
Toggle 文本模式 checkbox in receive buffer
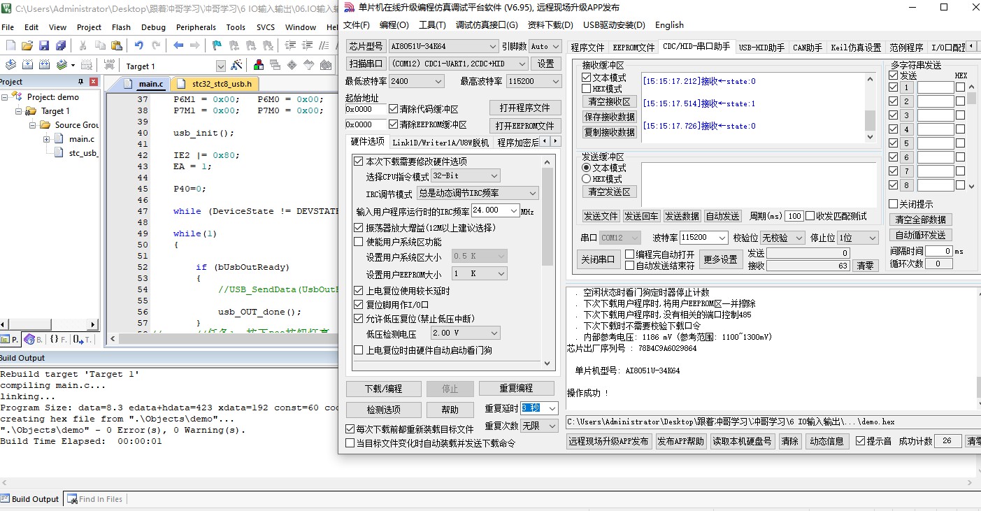coord(587,78)
